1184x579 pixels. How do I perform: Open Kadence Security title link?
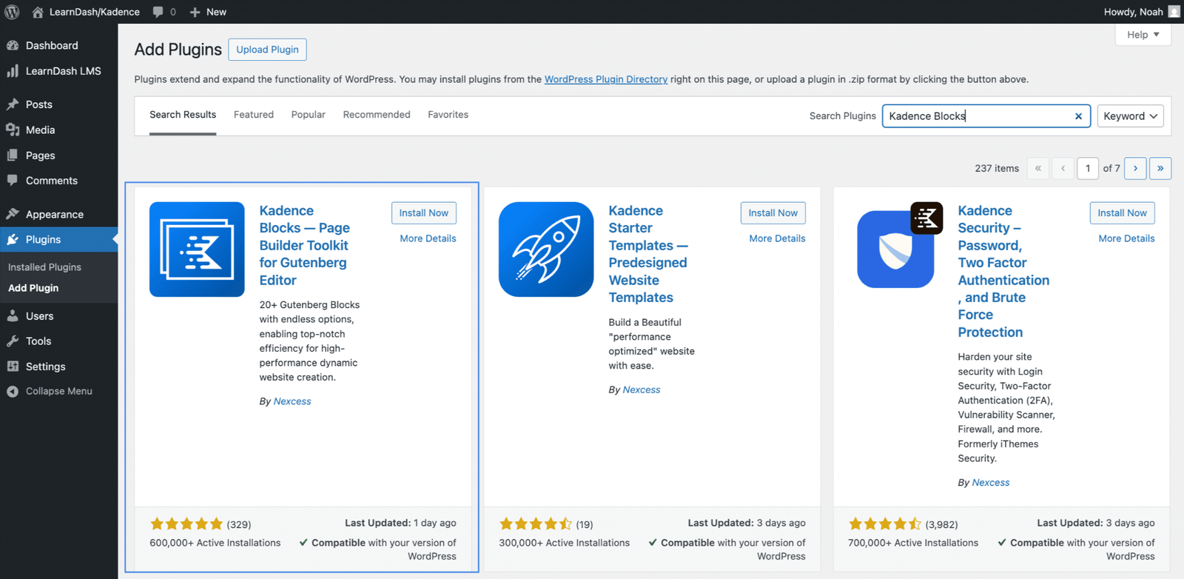point(1003,271)
